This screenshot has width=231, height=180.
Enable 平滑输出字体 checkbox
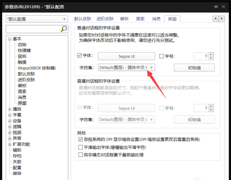[80, 147]
